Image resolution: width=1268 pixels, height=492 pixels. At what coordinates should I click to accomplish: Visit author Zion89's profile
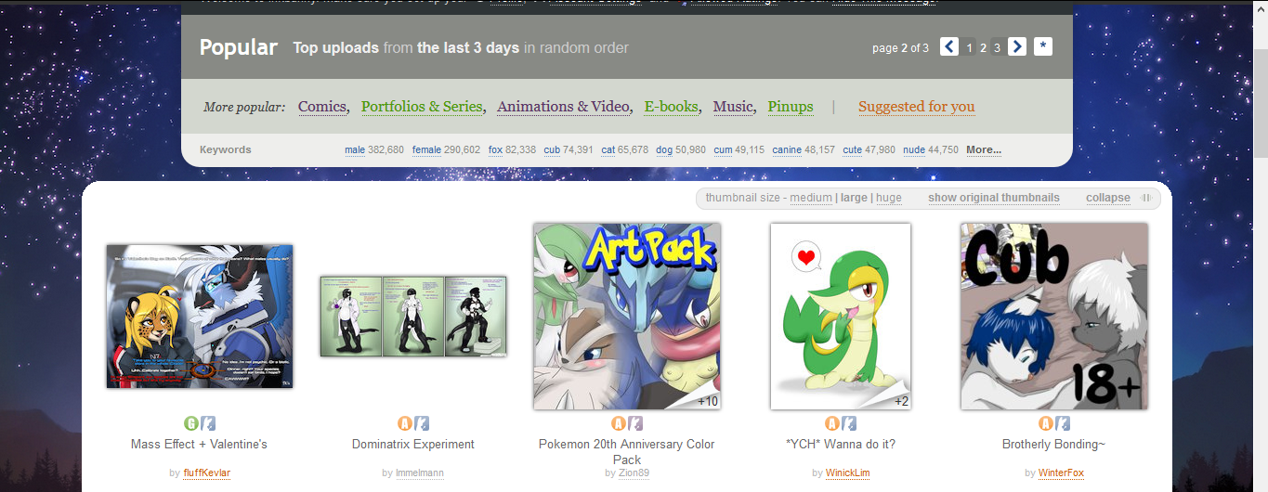(634, 473)
